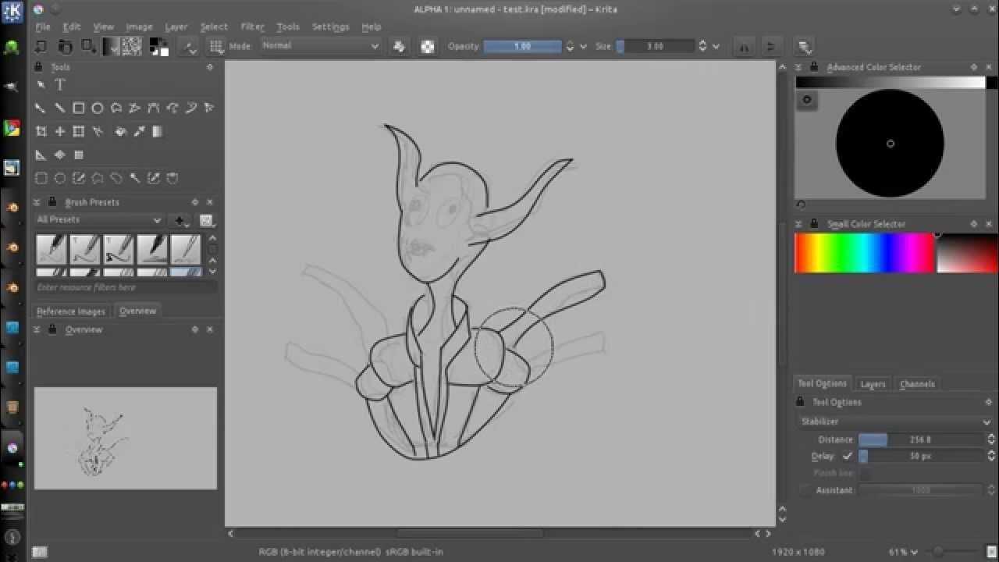Toggle the Delay checkbox
This screenshot has height=562, width=999.
point(848,456)
